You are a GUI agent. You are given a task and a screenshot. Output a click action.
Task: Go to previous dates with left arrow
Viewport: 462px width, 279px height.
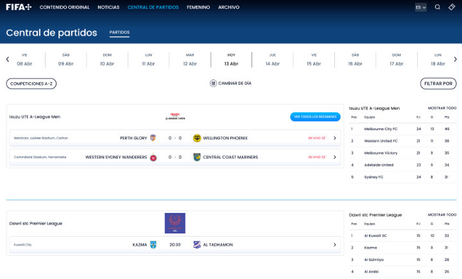point(8,59)
